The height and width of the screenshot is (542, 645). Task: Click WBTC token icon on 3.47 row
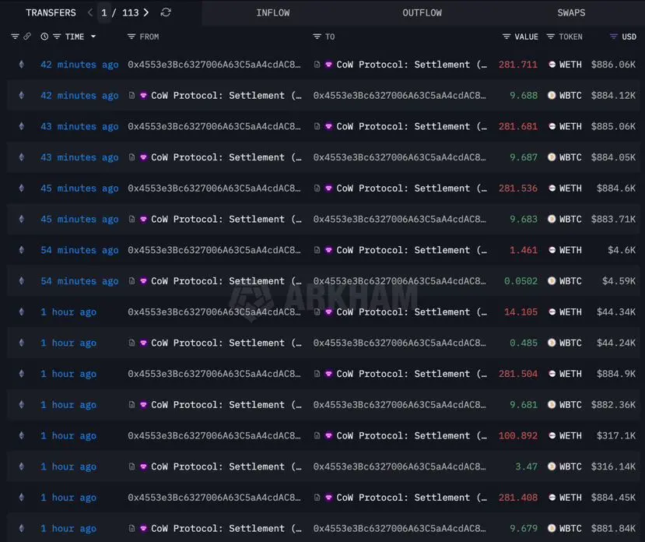click(552, 466)
